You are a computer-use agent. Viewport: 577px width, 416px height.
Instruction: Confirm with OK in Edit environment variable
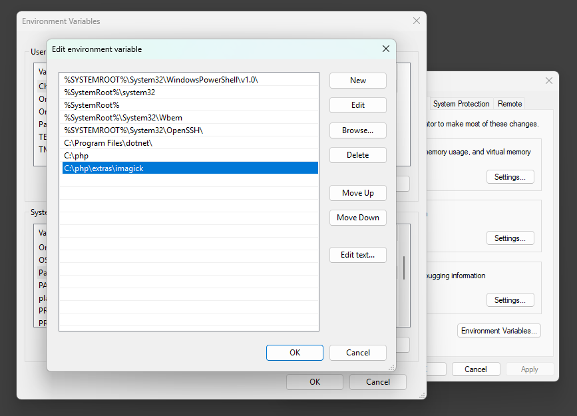tap(294, 353)
